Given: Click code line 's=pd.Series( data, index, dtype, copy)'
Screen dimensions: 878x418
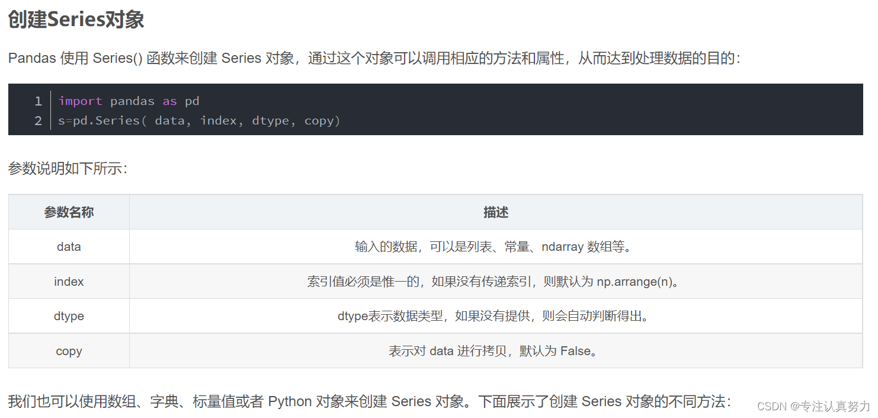Looking at the screenshot, I should [199, 121].
